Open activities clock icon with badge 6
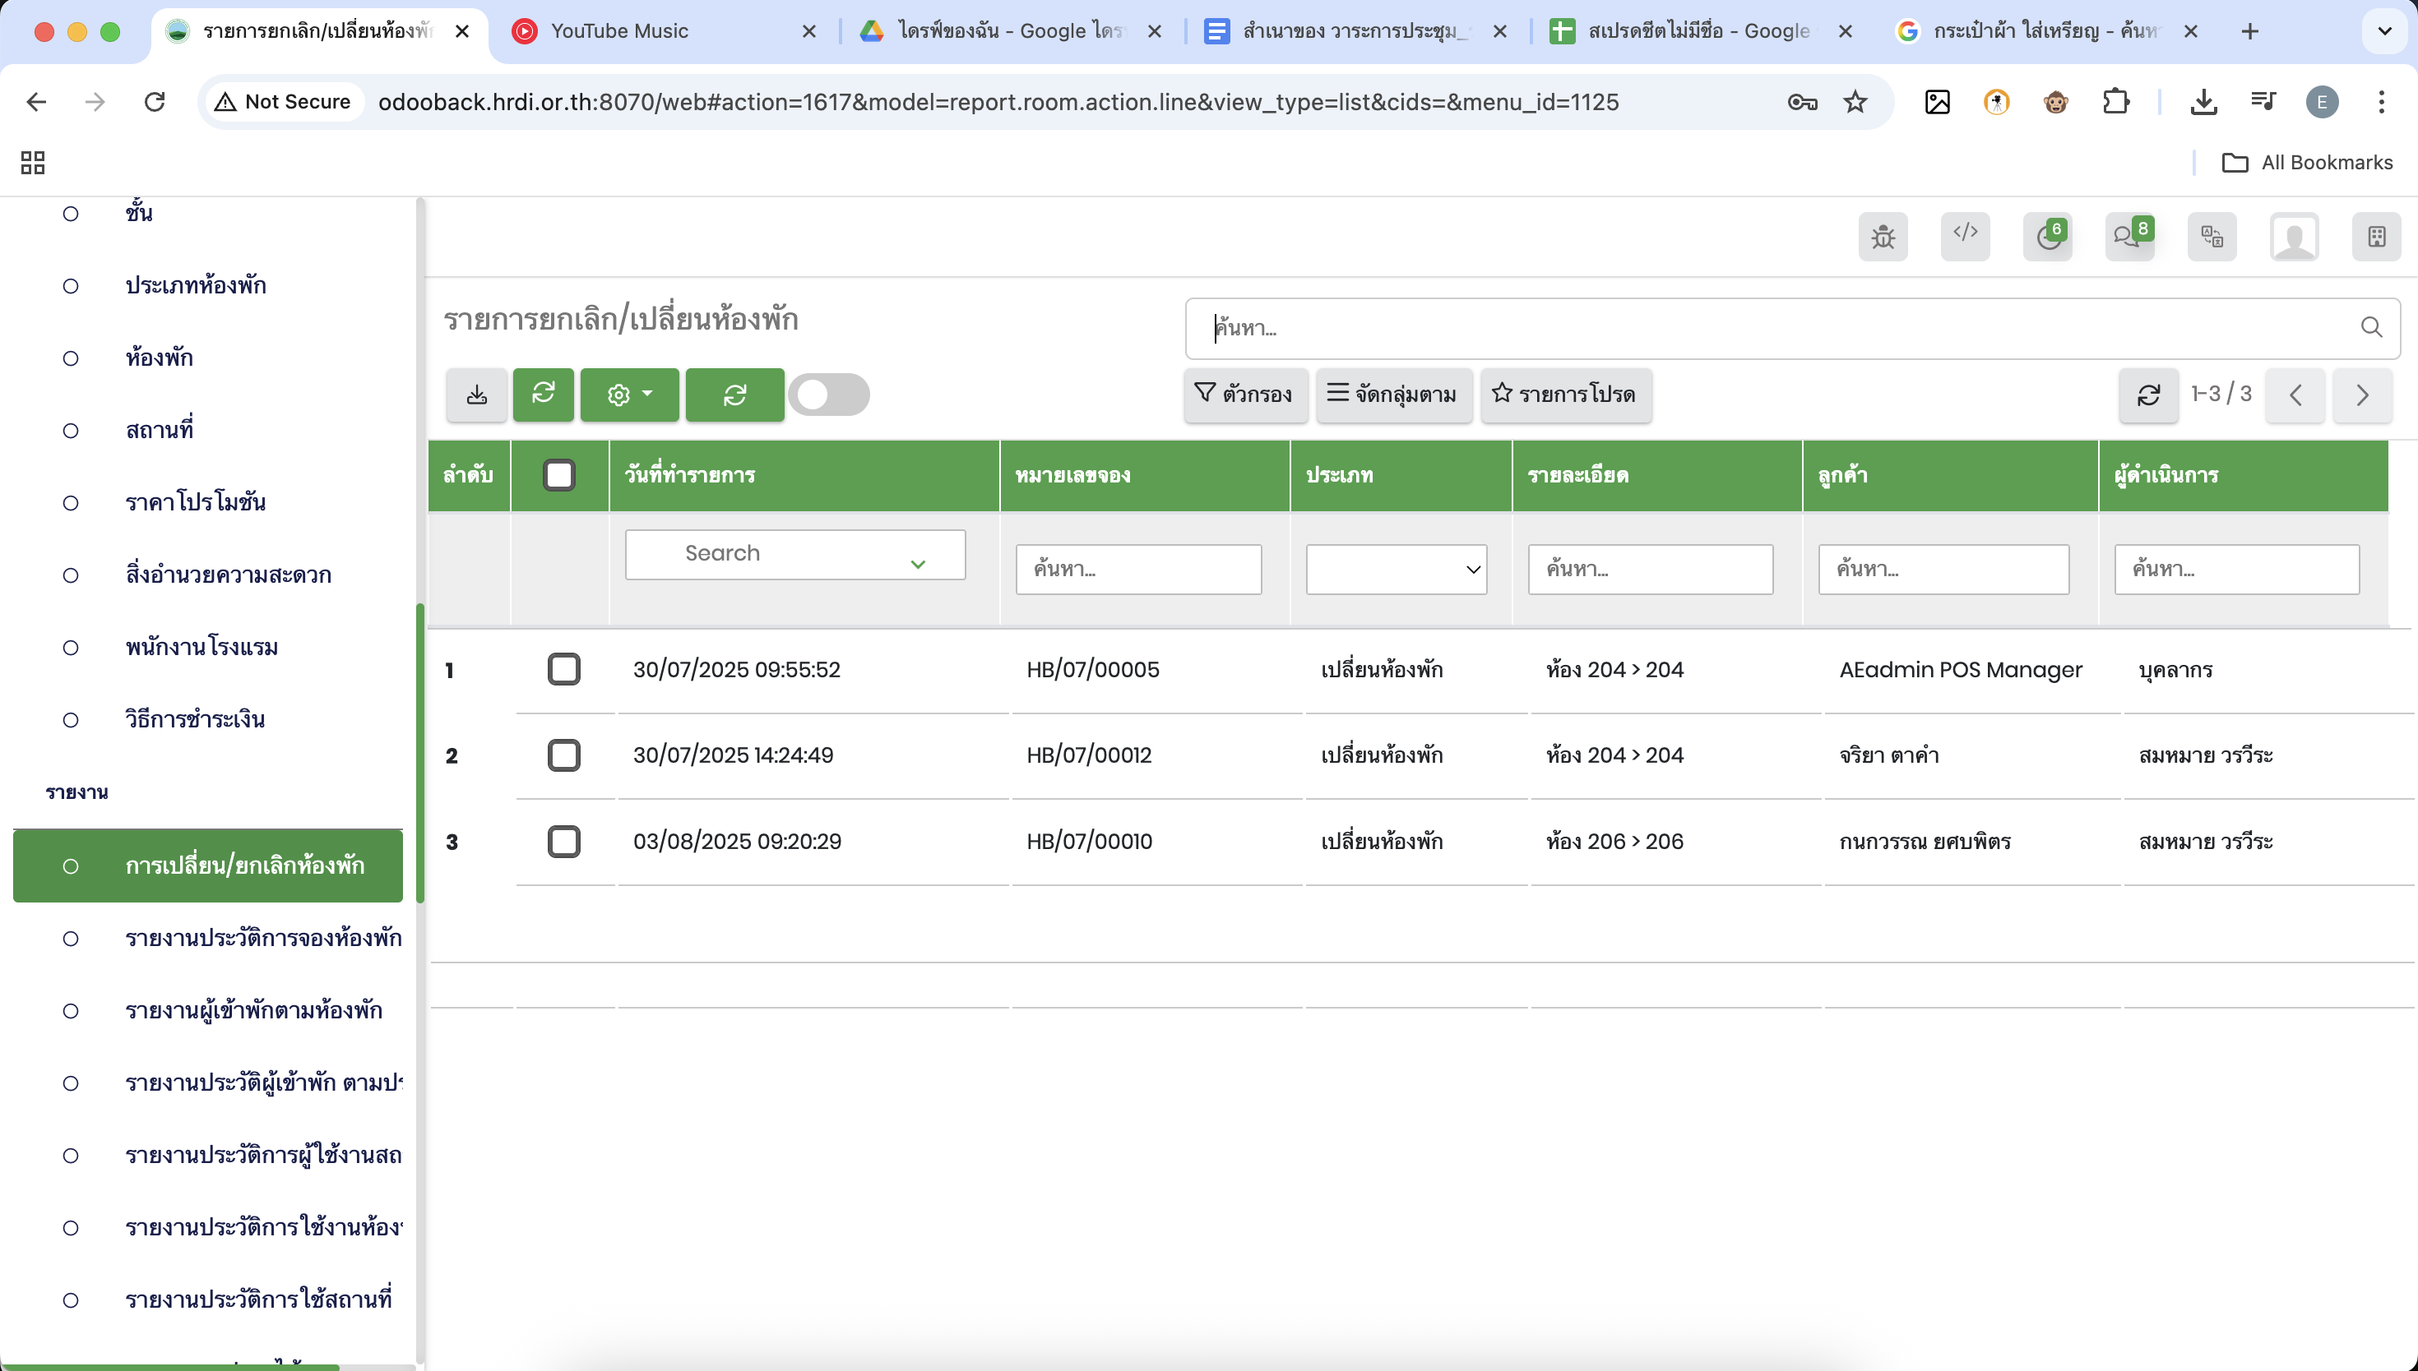This screenshot has width=2418, height=1371. (x=2047, y=237)
